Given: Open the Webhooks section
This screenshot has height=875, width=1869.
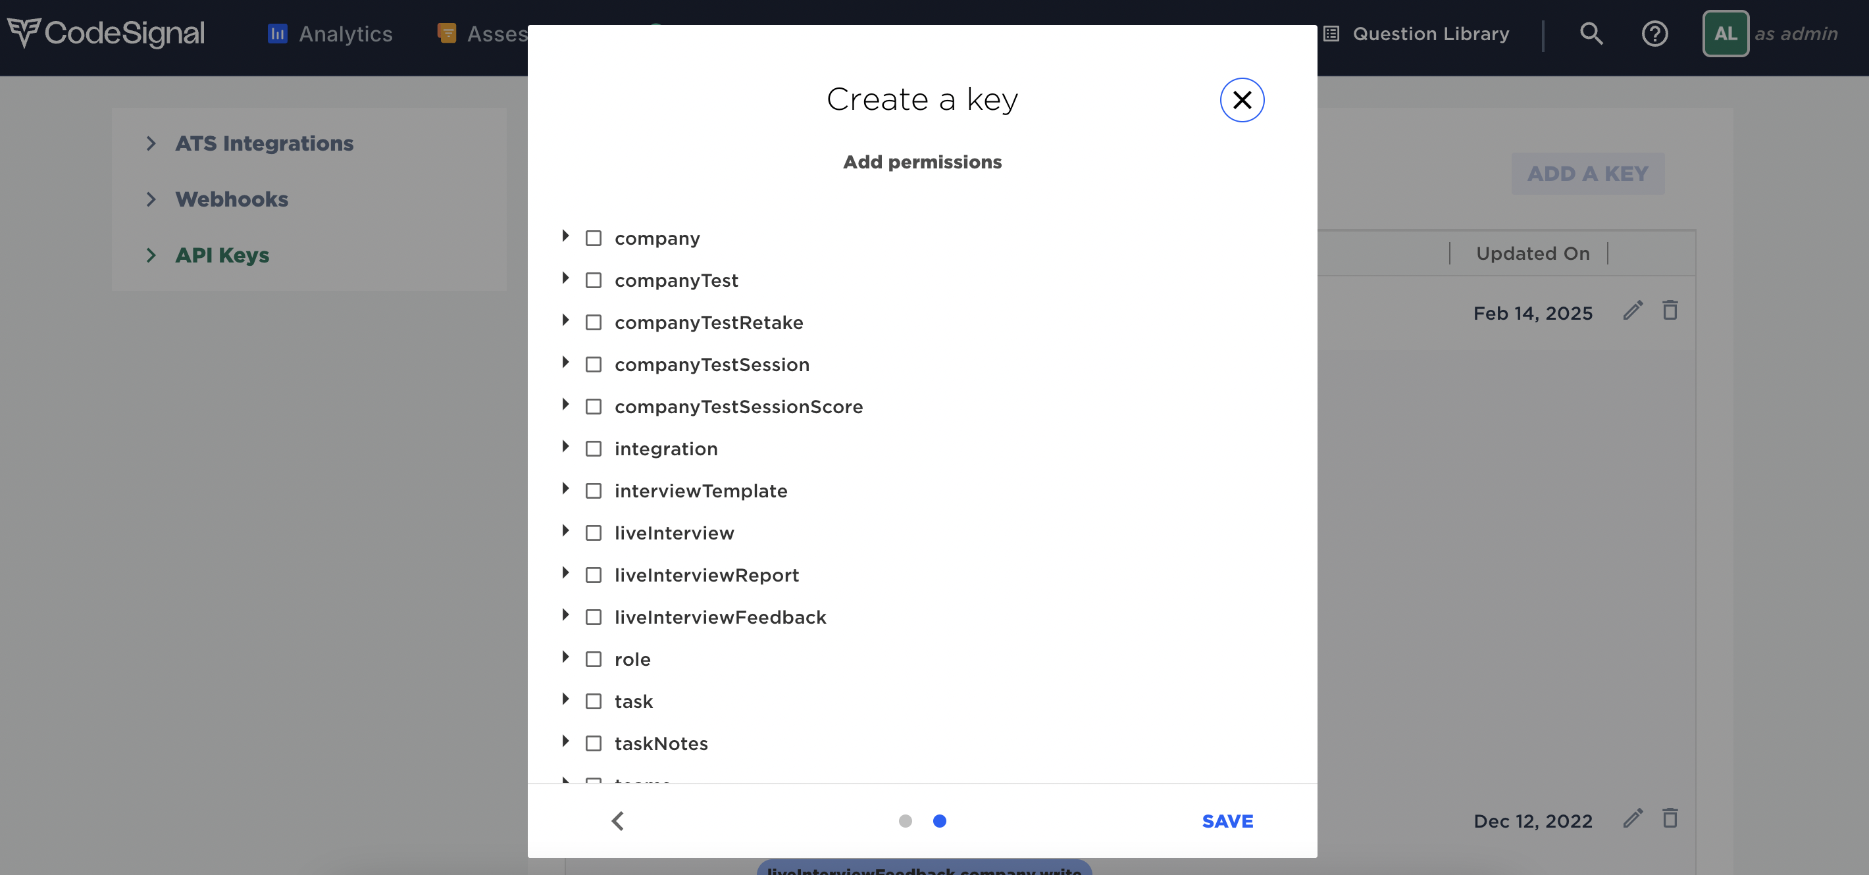Looking at the screenshot, I should 232,199.
